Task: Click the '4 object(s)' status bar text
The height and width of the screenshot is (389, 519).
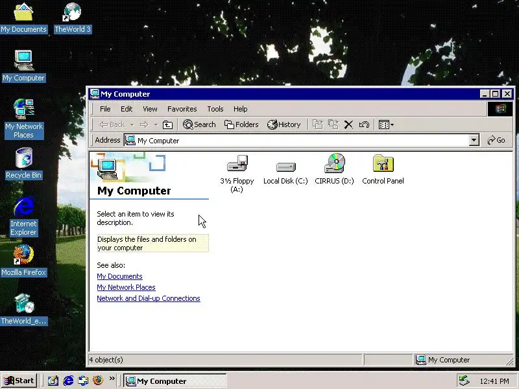Action: point(106,360)
